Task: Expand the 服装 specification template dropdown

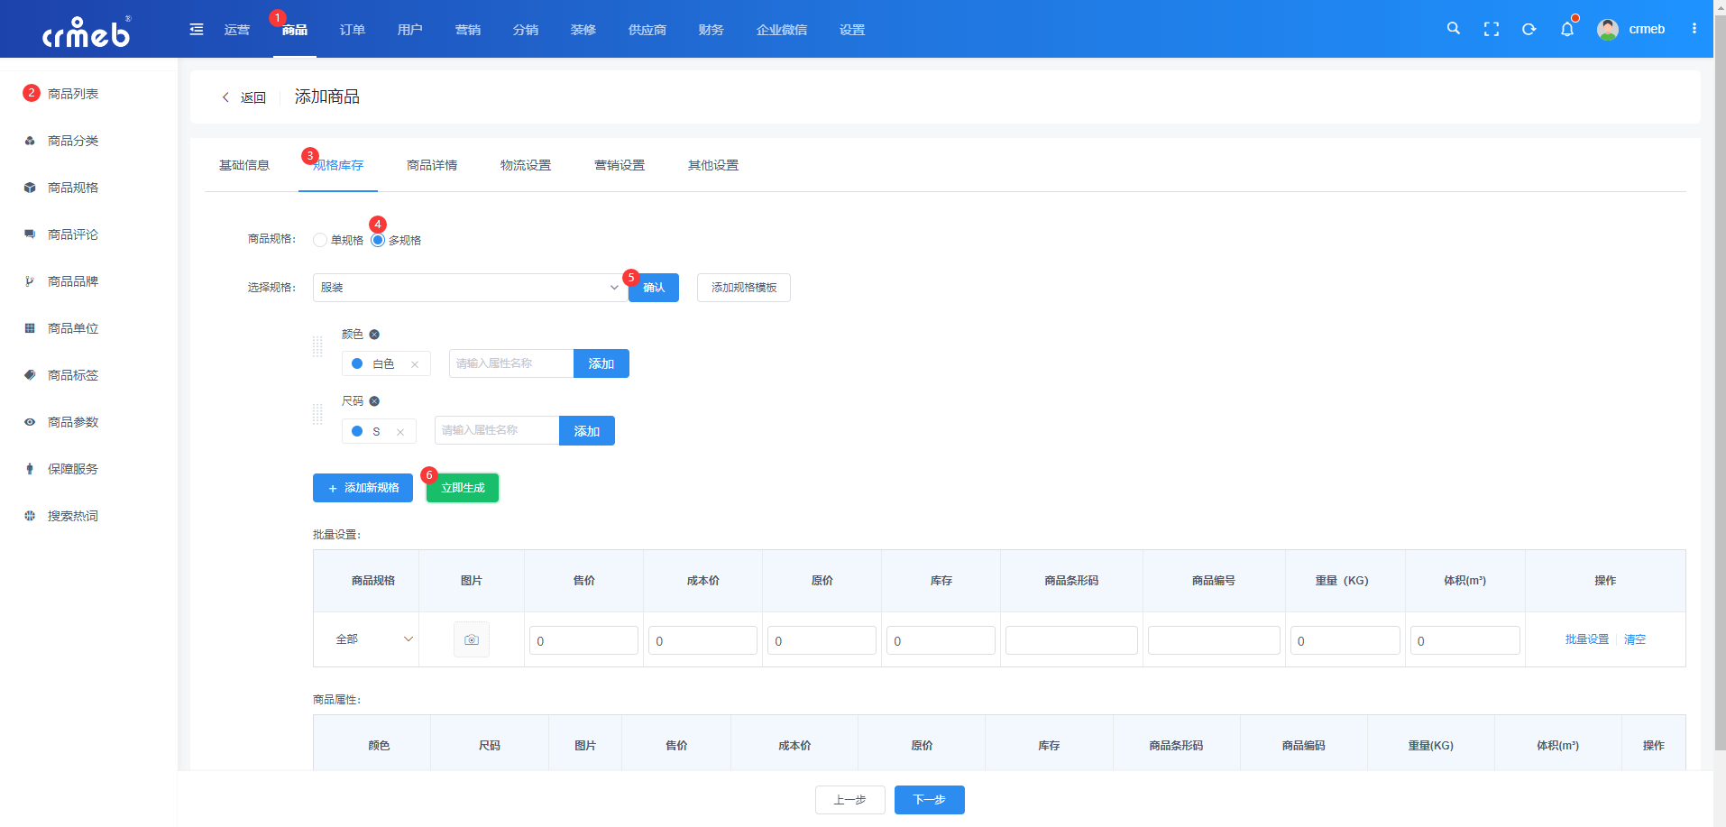Action: (x=470, y=288)
